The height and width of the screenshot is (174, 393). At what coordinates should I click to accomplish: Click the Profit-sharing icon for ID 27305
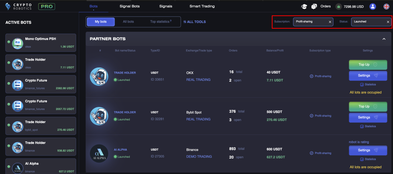(312, 153)
